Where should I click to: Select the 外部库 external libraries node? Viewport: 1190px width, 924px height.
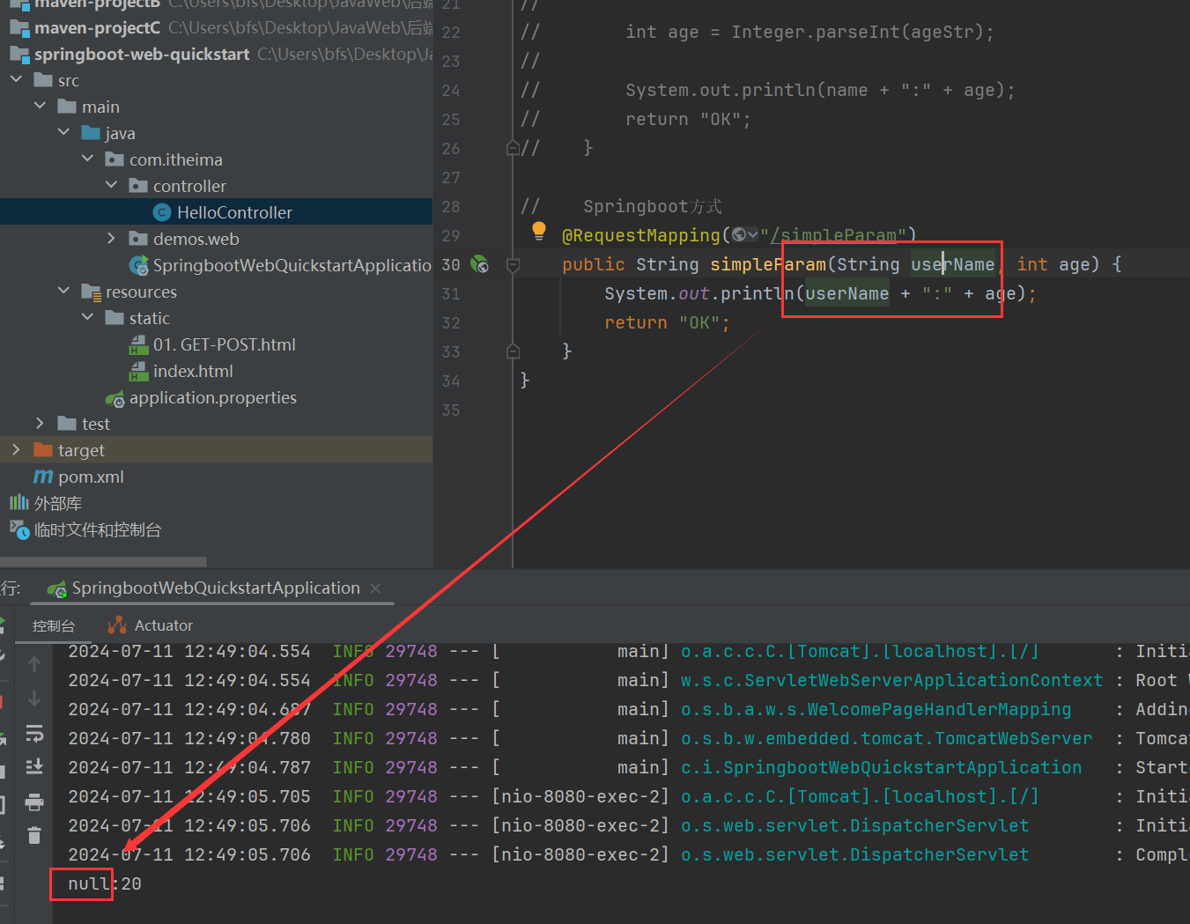[x=46, y=503]
